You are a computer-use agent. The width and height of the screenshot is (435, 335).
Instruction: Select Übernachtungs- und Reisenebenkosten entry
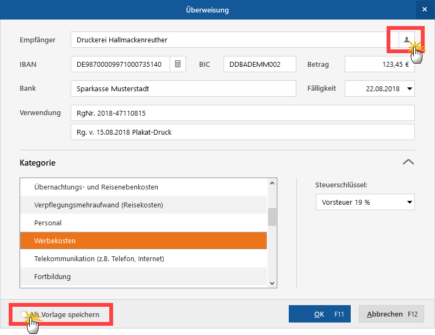pos(144,187)
